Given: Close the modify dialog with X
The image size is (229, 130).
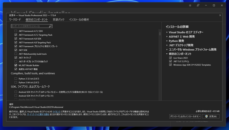Looking at the screenshot, I should click(220, 15).
